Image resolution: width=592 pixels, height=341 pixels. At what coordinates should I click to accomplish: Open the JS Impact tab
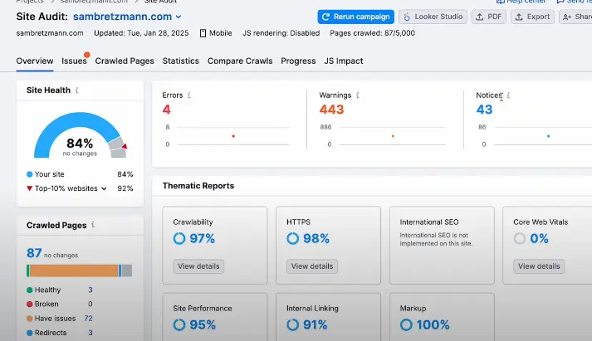click(x=344, y=61)
